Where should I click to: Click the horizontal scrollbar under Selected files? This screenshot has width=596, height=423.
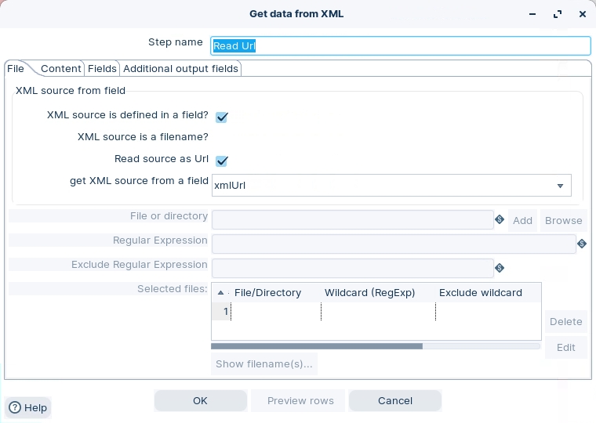pyautogui.click(x=317, y=345)
